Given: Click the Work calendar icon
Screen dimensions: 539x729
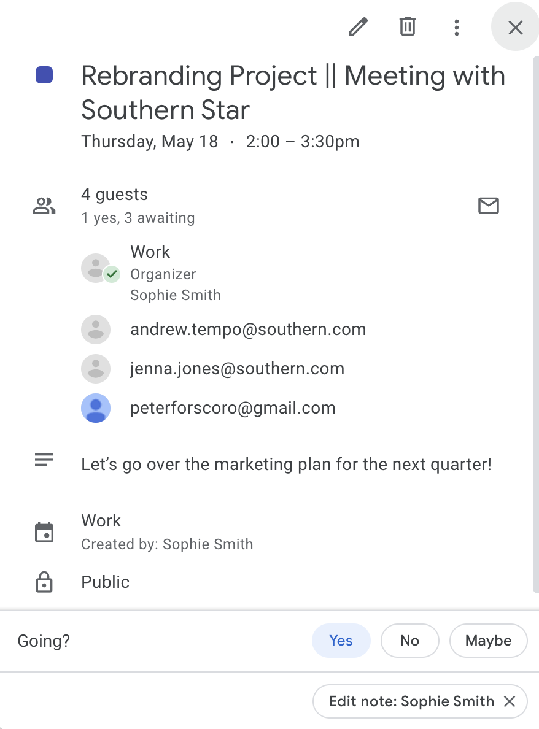Looking at the screenshot, I should 44,532.
